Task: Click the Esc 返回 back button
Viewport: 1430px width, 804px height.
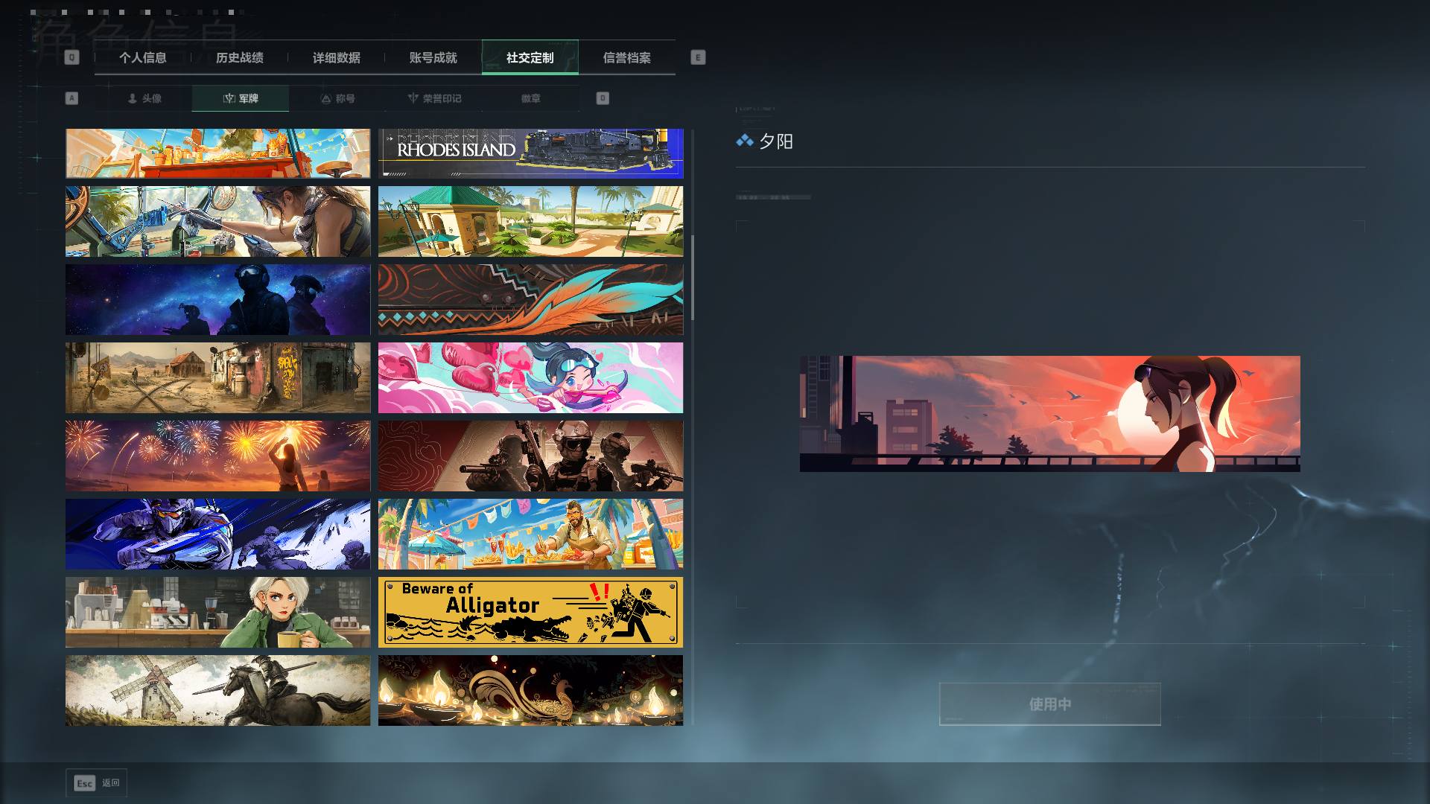Action: pos(96,782)
